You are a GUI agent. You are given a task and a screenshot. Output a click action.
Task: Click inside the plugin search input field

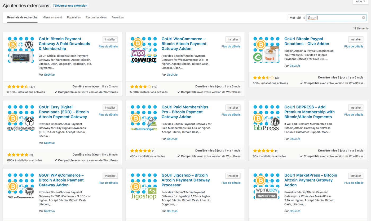pos(334,17)
